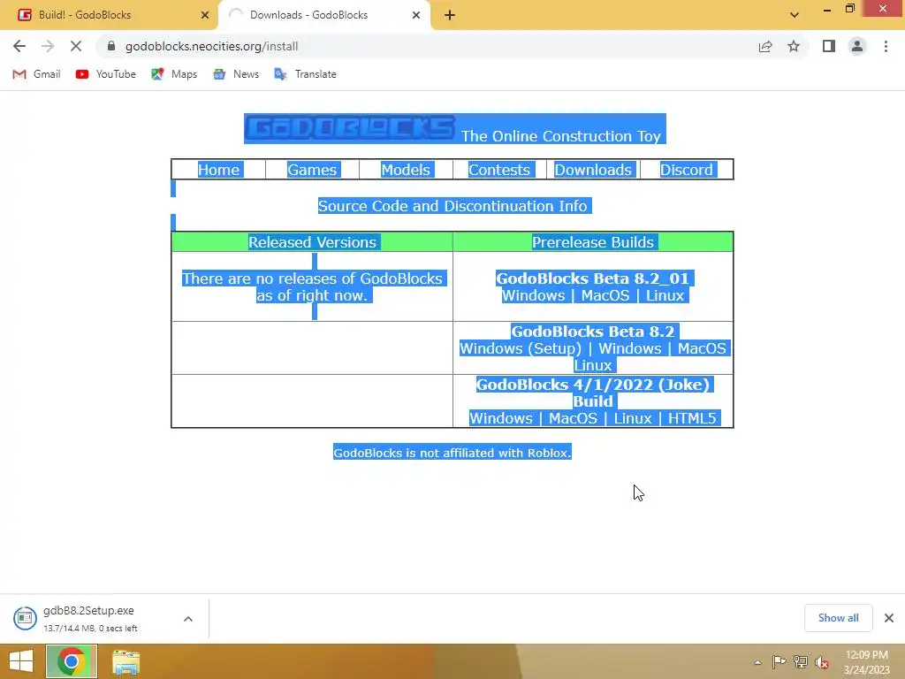Image resolution: width=905 pixels, height=679 pixels.
Task: Download Beta 8.2_01 for Linux
Action: tap(665, 295)
